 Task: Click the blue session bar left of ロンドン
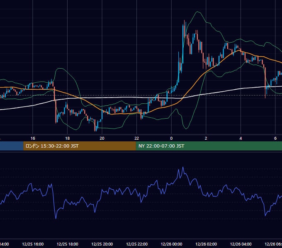(x=12, y=146)
